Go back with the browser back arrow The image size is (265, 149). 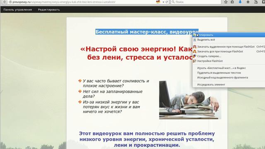pos(5,2)
